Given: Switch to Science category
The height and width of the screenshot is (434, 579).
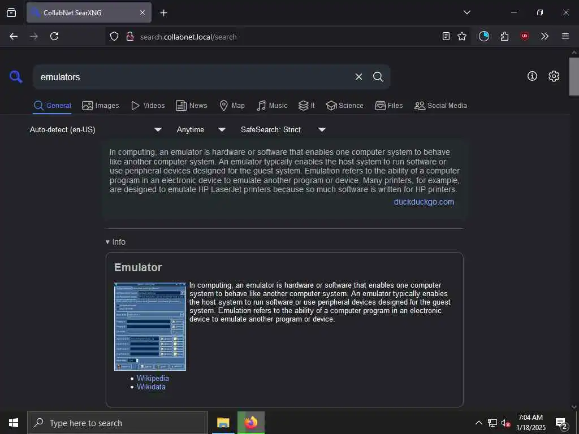Looking at the screenshot, I should [x=344, y=106].
